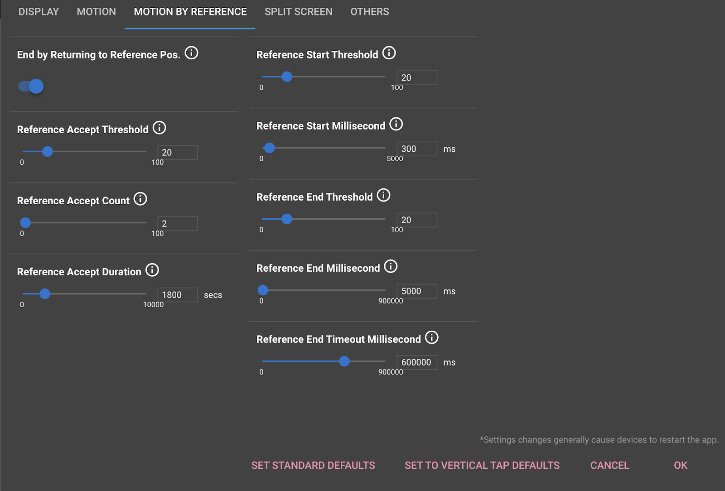Confirm settings with OK button
The width and height of the screenshot is (725, 491).
coord(680,465)
